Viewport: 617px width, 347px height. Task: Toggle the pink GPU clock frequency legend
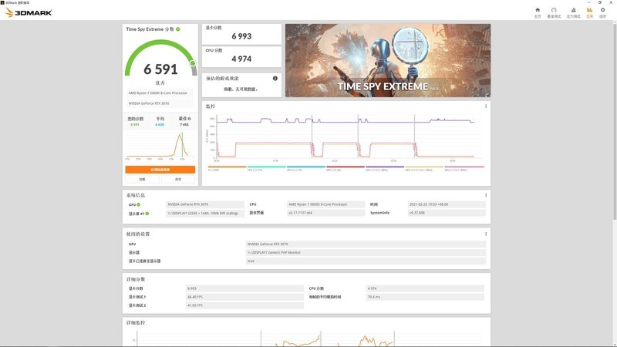coord(464,168)
